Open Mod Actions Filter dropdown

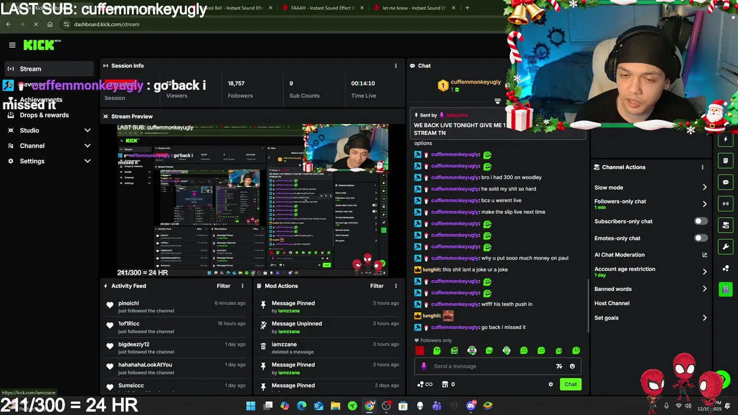pyautogui.click(x=376, y=286)
